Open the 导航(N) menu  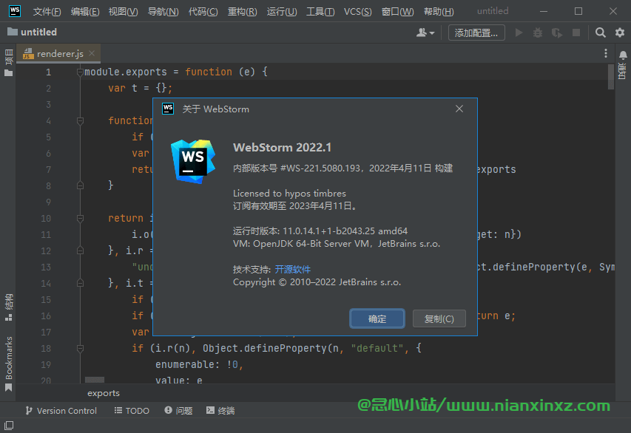[163, 12]
